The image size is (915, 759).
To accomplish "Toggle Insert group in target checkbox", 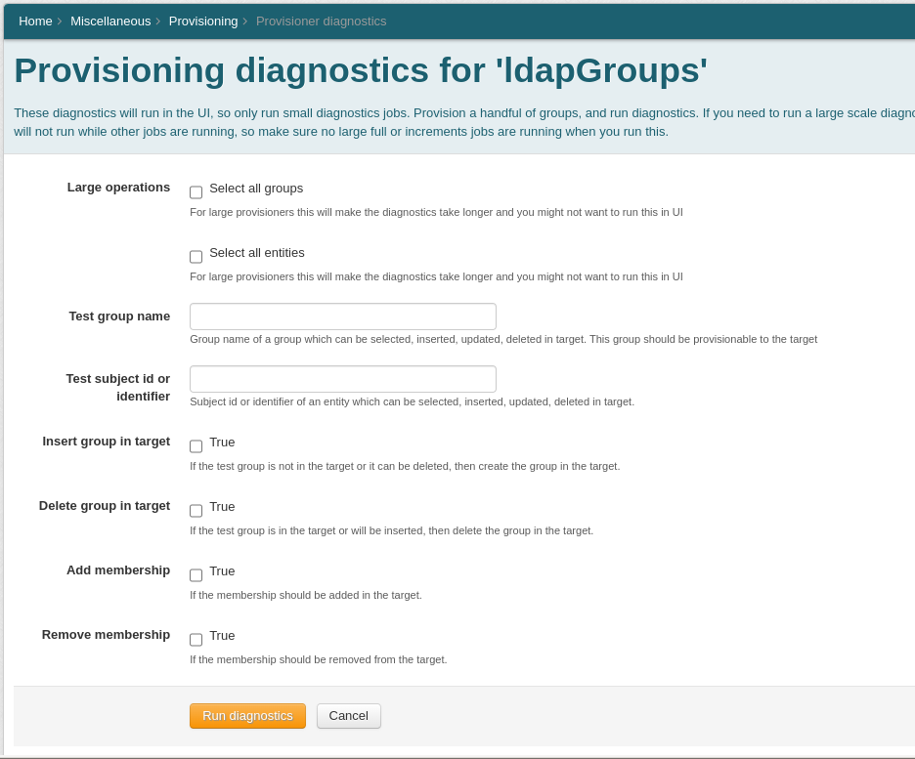I will point(196,446).
